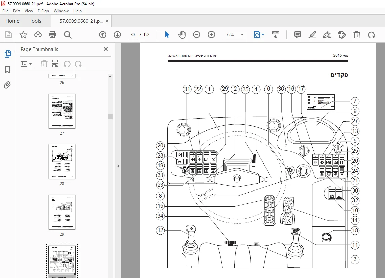The width and height of the screenshot is (385, 278).
Task: Delete page with toolbar trash icon
Action: [x=357, y=35]
